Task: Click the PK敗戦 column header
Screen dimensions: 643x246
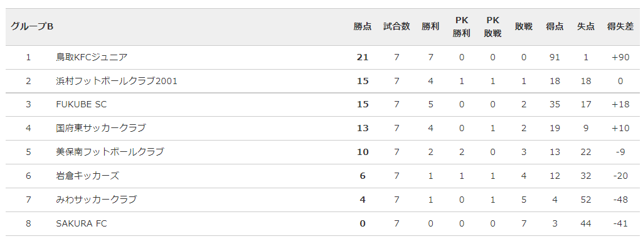Action: pyautogui.click(x=492, y=27)
